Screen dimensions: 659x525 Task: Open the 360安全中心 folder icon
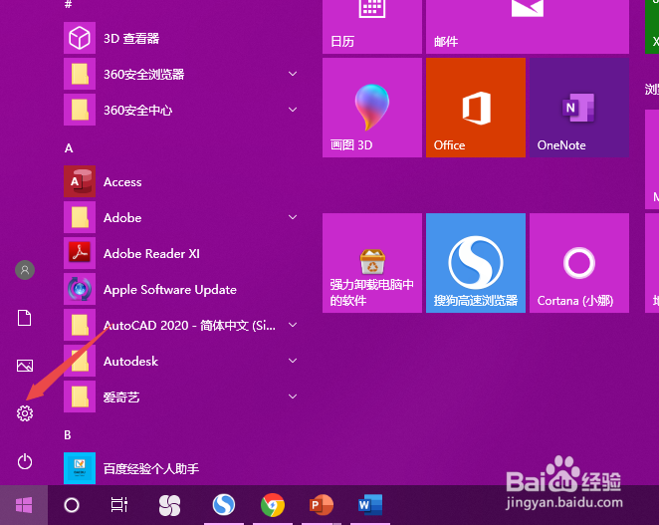tap(80, 110)
